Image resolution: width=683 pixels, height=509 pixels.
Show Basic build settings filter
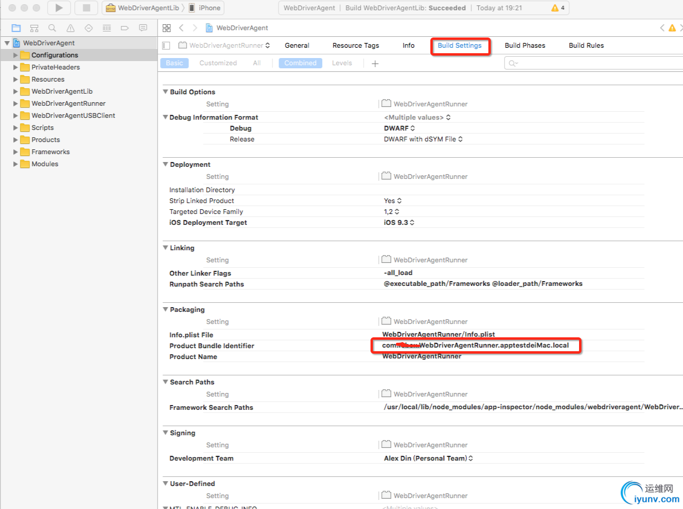pyautogui.click(x=174, y=63)
